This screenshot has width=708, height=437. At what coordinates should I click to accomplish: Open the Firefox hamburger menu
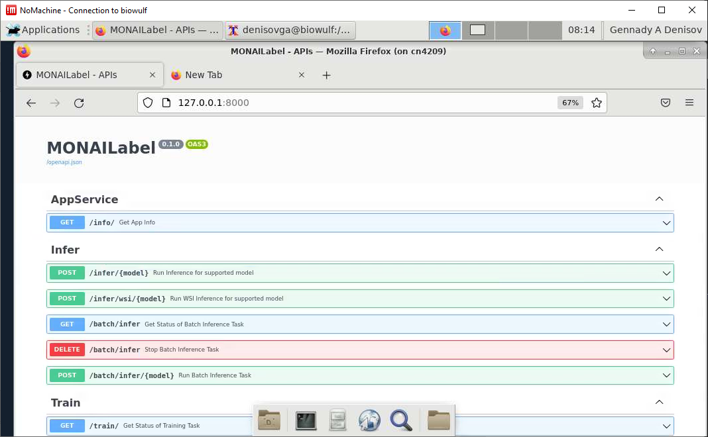coord(689,103)
